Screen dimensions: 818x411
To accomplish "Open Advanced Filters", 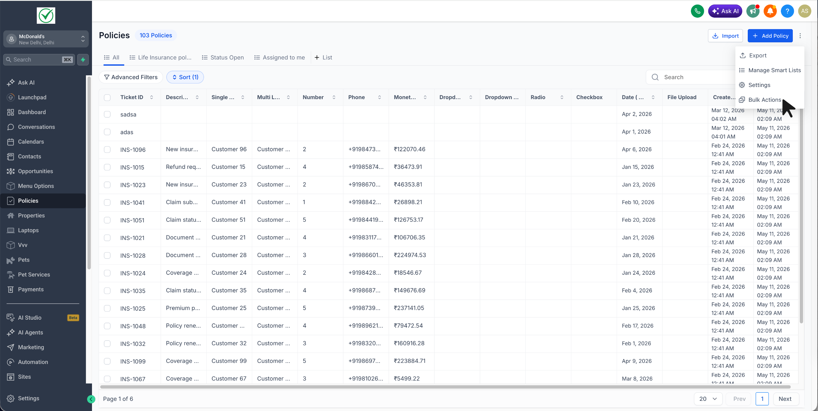I will click(x=131, y=77).
